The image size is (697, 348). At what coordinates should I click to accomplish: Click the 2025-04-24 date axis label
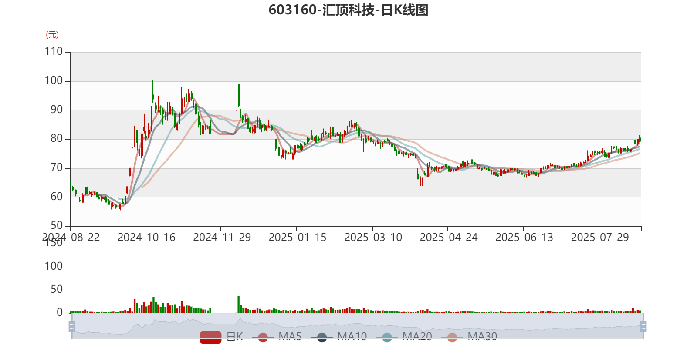pos(449,238)
